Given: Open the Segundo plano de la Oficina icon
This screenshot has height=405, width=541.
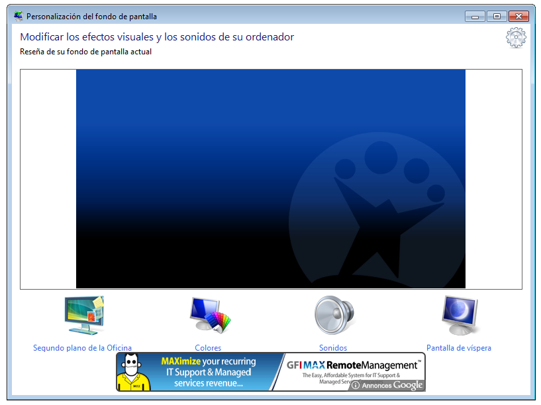Looking at the screenshot, I should [83, 316].
